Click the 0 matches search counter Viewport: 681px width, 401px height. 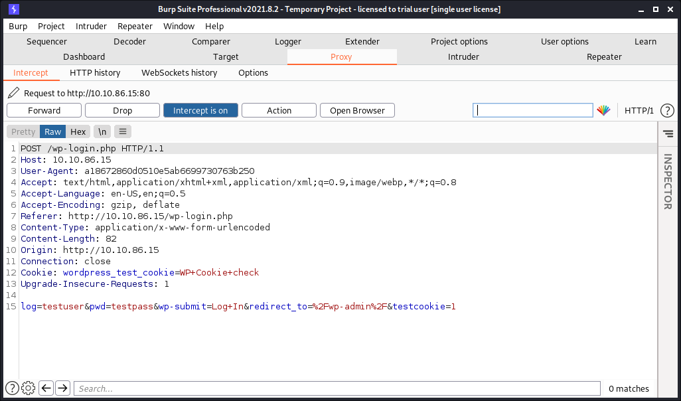[629, 388]
